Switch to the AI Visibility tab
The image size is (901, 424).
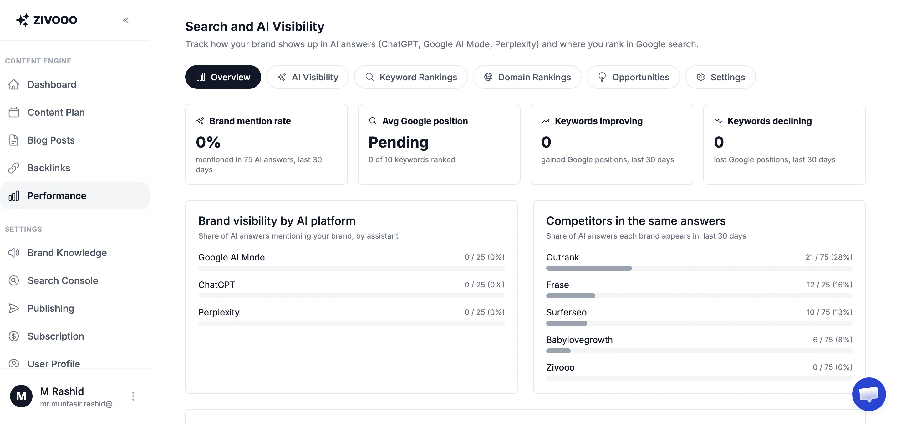click(x=308, y=77)
